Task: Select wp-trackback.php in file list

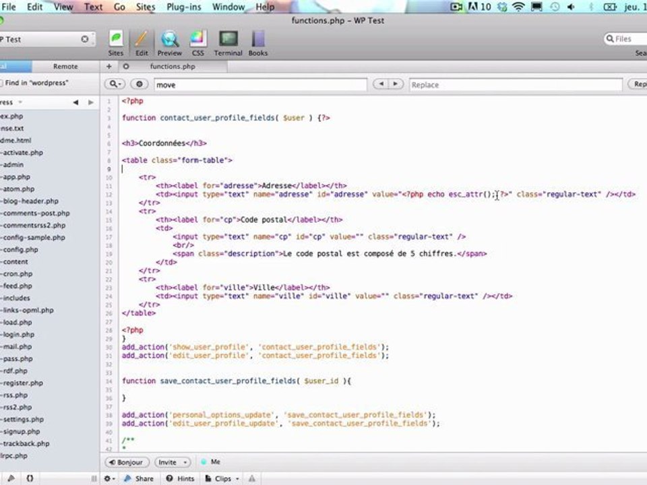Action: (x=25, y=444)
